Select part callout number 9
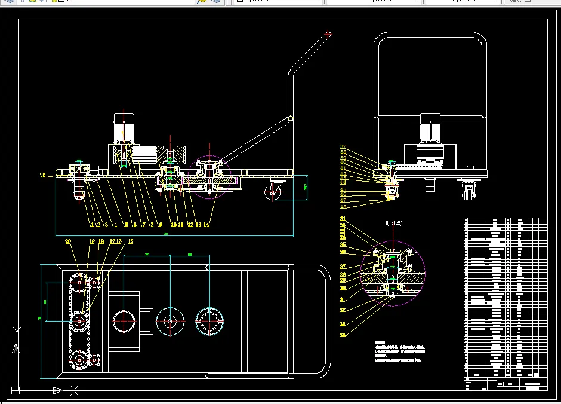The image size is (561, 404). coord(161,225)
